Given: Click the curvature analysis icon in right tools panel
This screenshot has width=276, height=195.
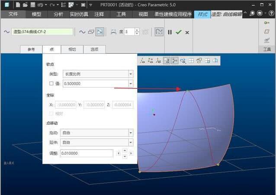Looking at the screenshot, I should click(x=266, y=23).
